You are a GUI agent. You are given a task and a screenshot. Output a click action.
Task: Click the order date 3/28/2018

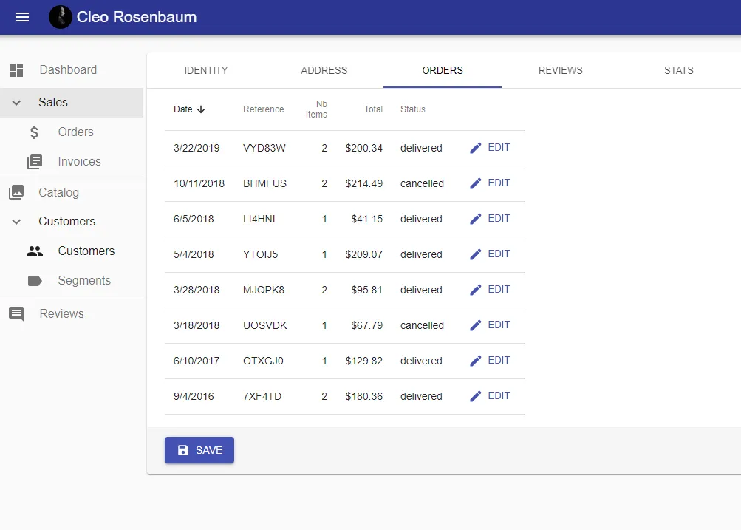coord(197,290)
